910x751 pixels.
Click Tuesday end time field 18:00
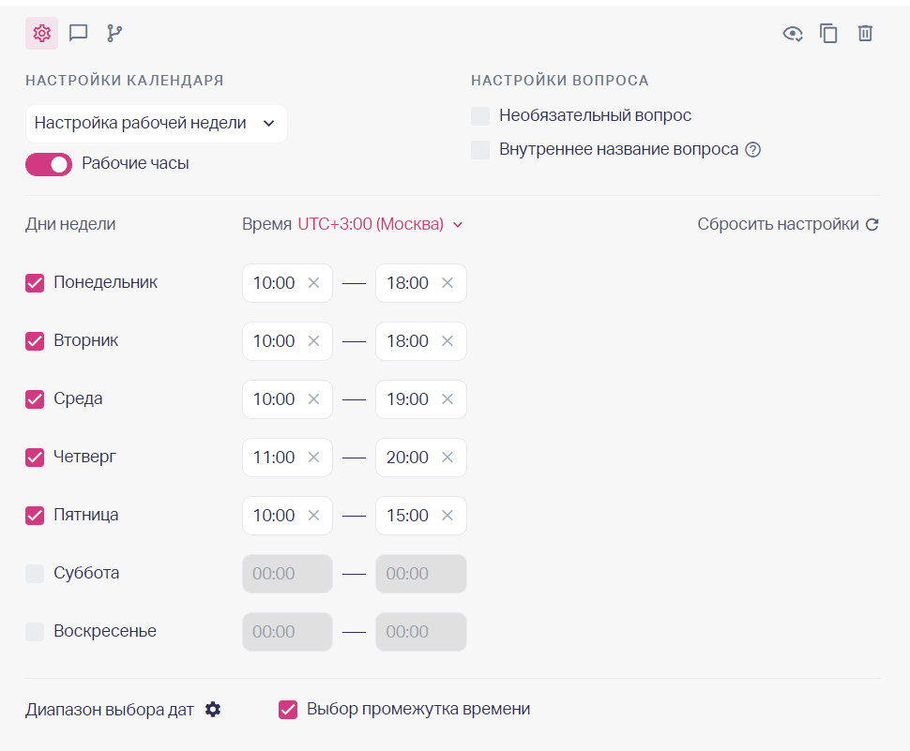pos(407,341)
